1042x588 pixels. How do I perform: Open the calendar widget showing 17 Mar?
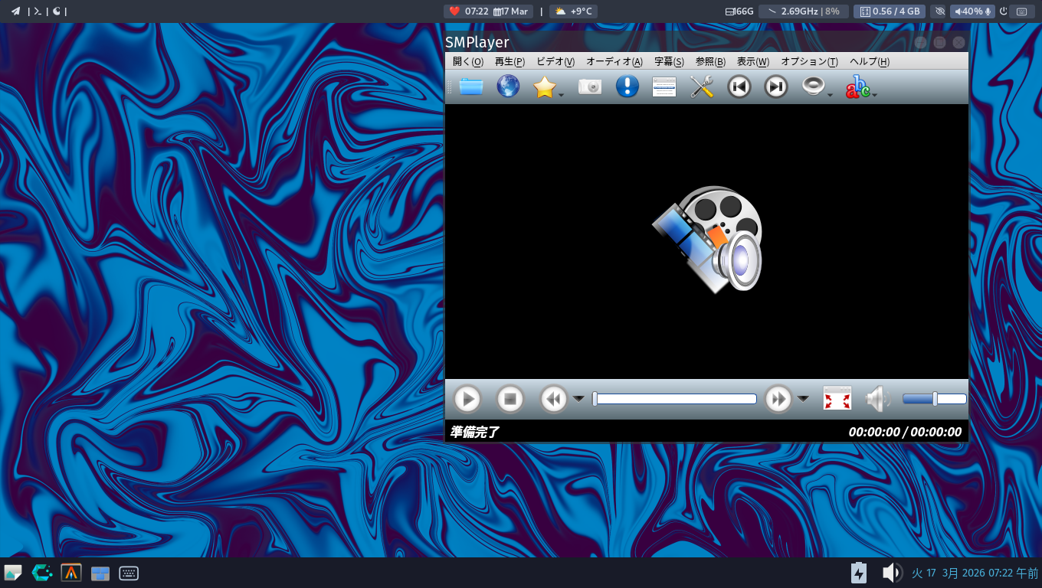pyautogui.click(x=511, y=11)
